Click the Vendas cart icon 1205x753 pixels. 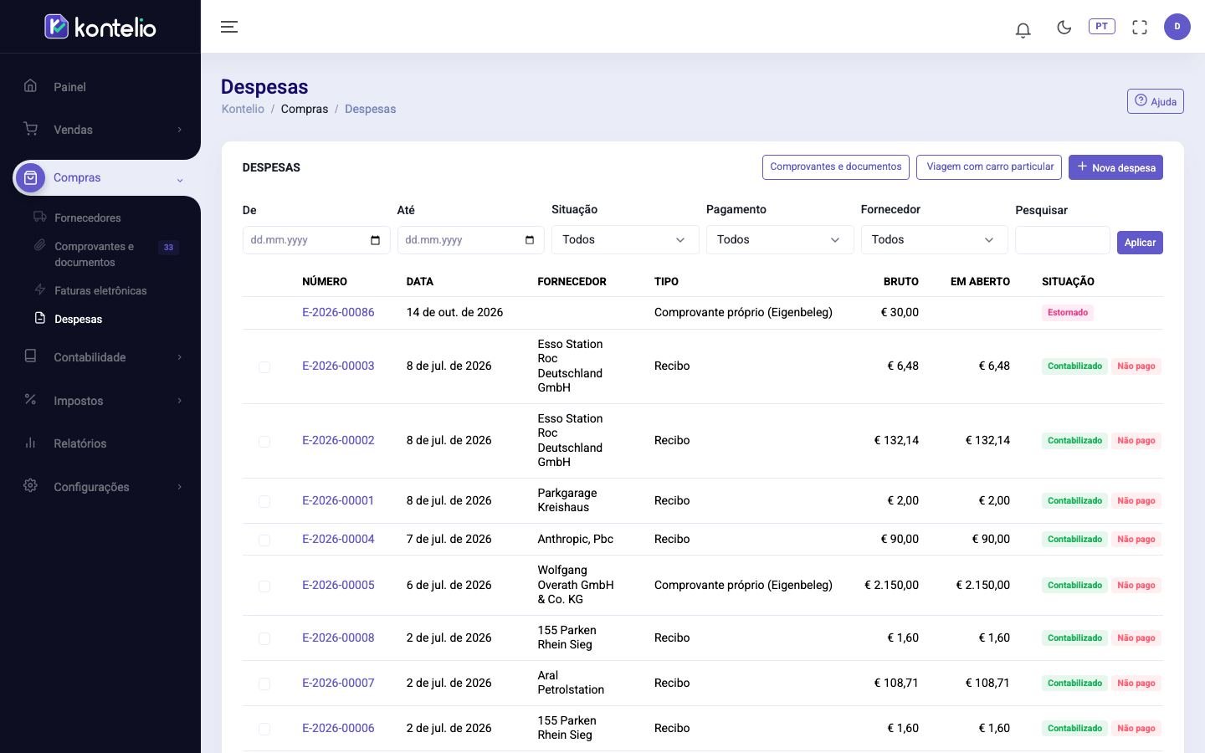[30, 129]
